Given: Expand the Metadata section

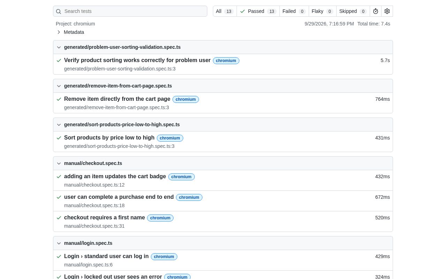Looking at the screenshot, I should [x=70, y=32].
